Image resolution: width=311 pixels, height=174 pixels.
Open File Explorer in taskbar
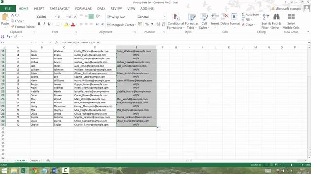pyautogui.click(x=14, y=171)
